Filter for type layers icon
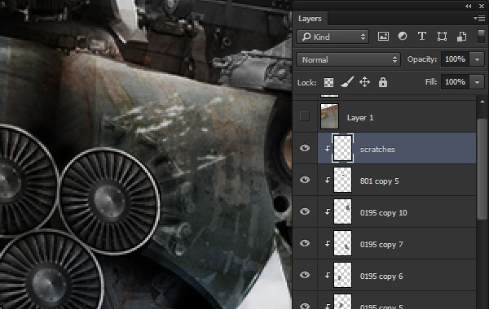Image resolution: width=489 pixels, height=309 pixels. pyautogui.click(x=422, y=36)
